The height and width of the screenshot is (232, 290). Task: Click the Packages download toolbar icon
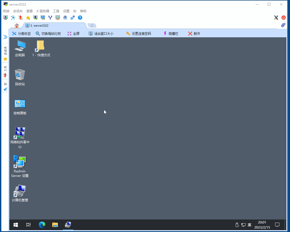tap(65, 18)
